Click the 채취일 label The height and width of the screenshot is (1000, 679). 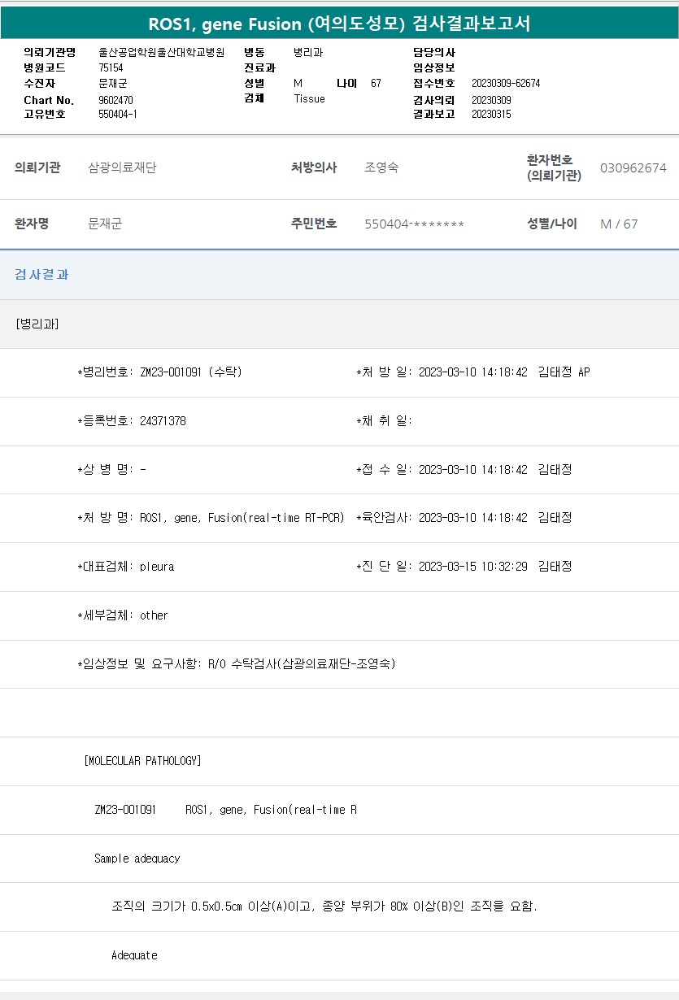click(x=385, y=421)
